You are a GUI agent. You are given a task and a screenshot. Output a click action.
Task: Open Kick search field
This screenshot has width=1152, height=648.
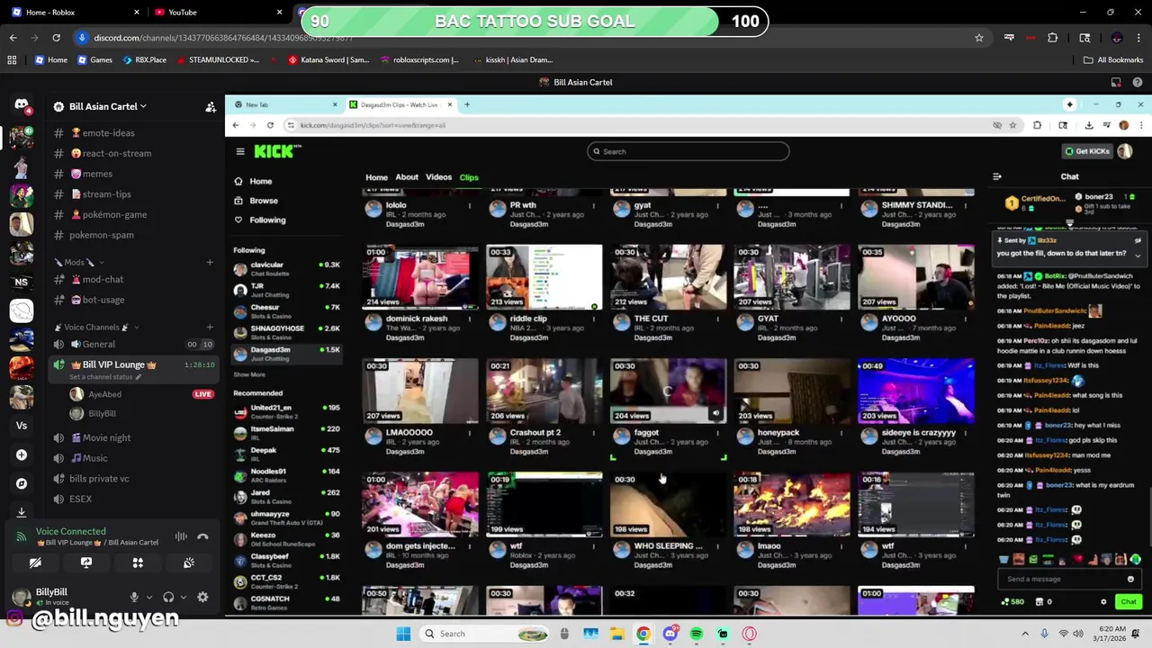tap(688, 151)
